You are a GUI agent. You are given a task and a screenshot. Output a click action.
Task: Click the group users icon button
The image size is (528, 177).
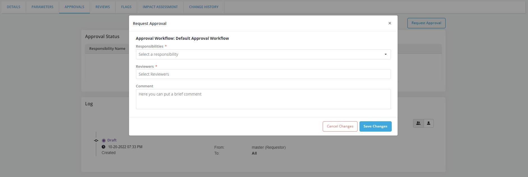click(x=418, y=123)
